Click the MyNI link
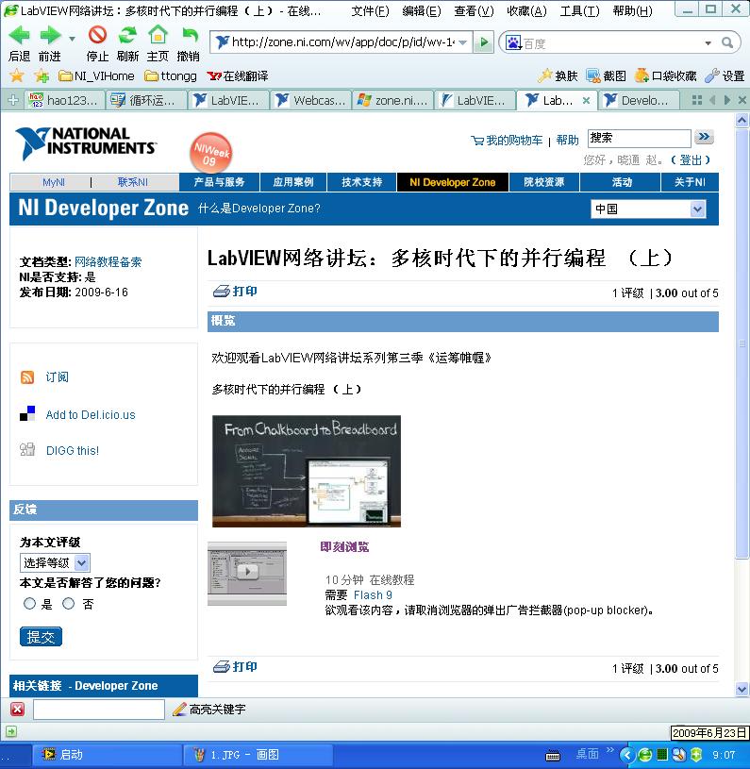The image size is (750, 769). (54, 182)
